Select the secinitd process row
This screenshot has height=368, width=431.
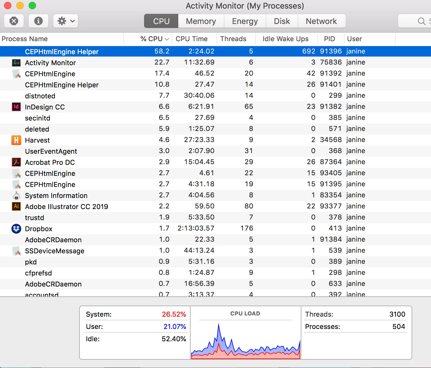[216, 118]
